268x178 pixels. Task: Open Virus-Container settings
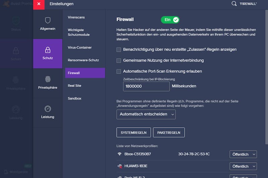click(x=80, y=47)
